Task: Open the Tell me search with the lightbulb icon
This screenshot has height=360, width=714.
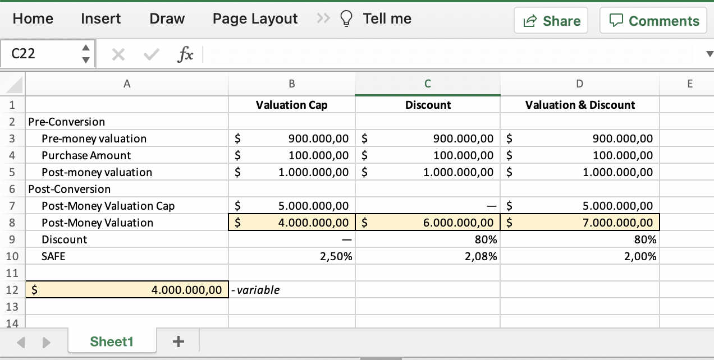Action: click(x=346, y=19)
